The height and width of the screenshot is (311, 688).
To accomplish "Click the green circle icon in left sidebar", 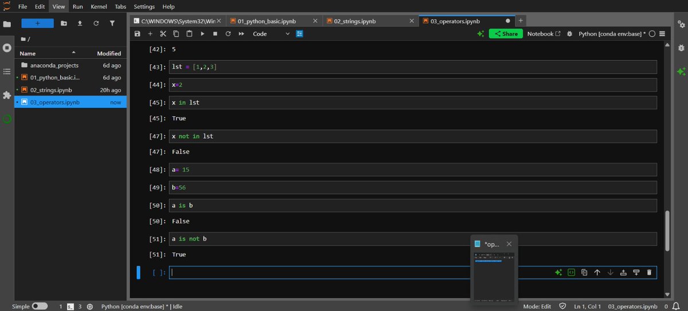I will 7,119.
